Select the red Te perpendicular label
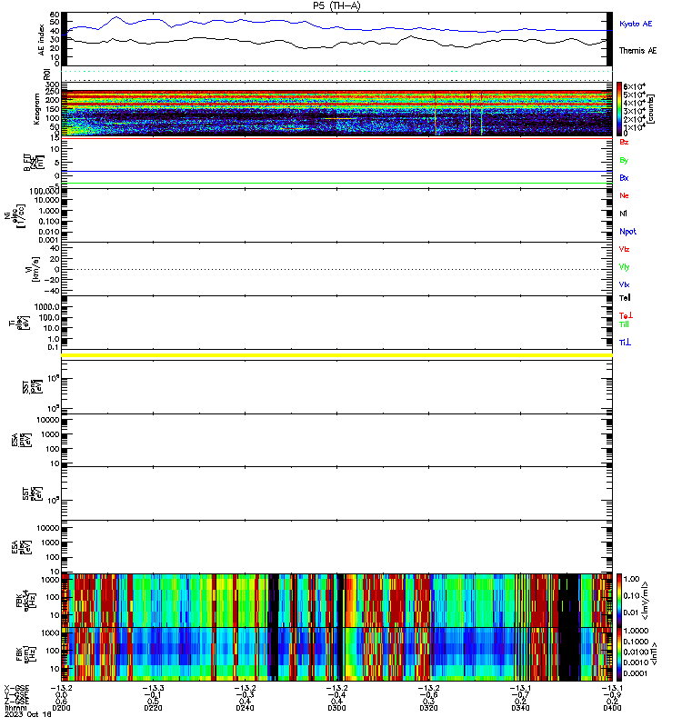The width and height of the screenshot is (682, 727). click(626, 315)
